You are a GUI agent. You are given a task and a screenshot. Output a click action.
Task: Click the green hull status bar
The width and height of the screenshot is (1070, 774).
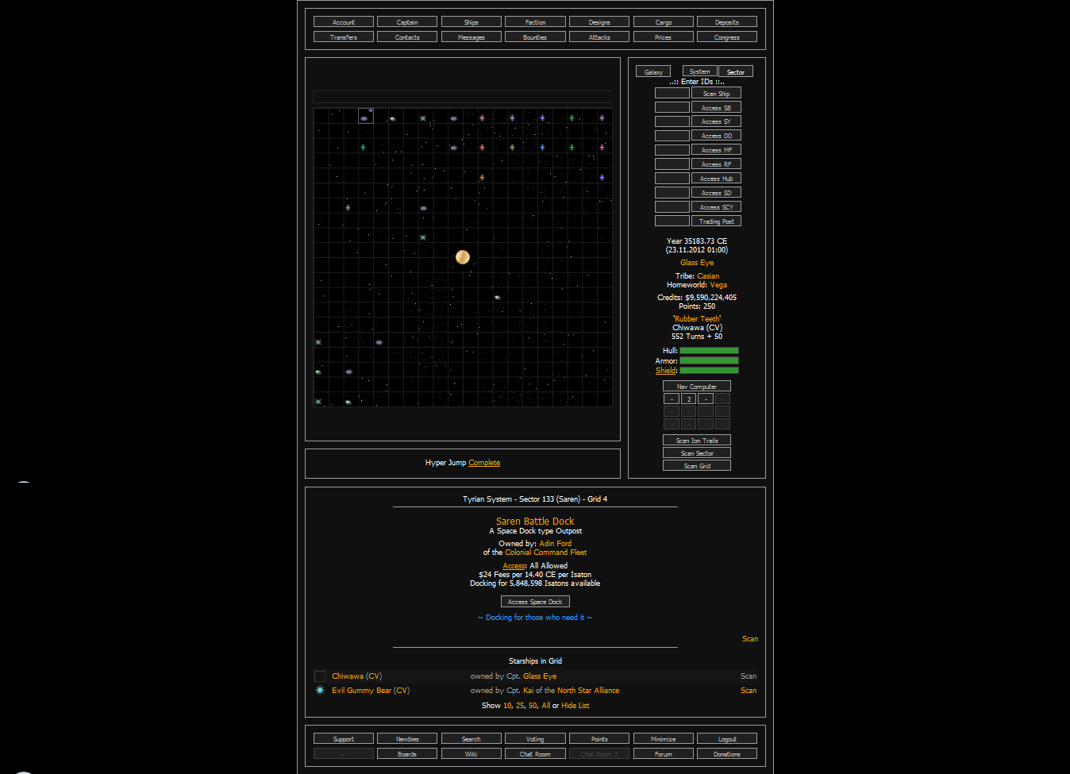tap(709, 351)
